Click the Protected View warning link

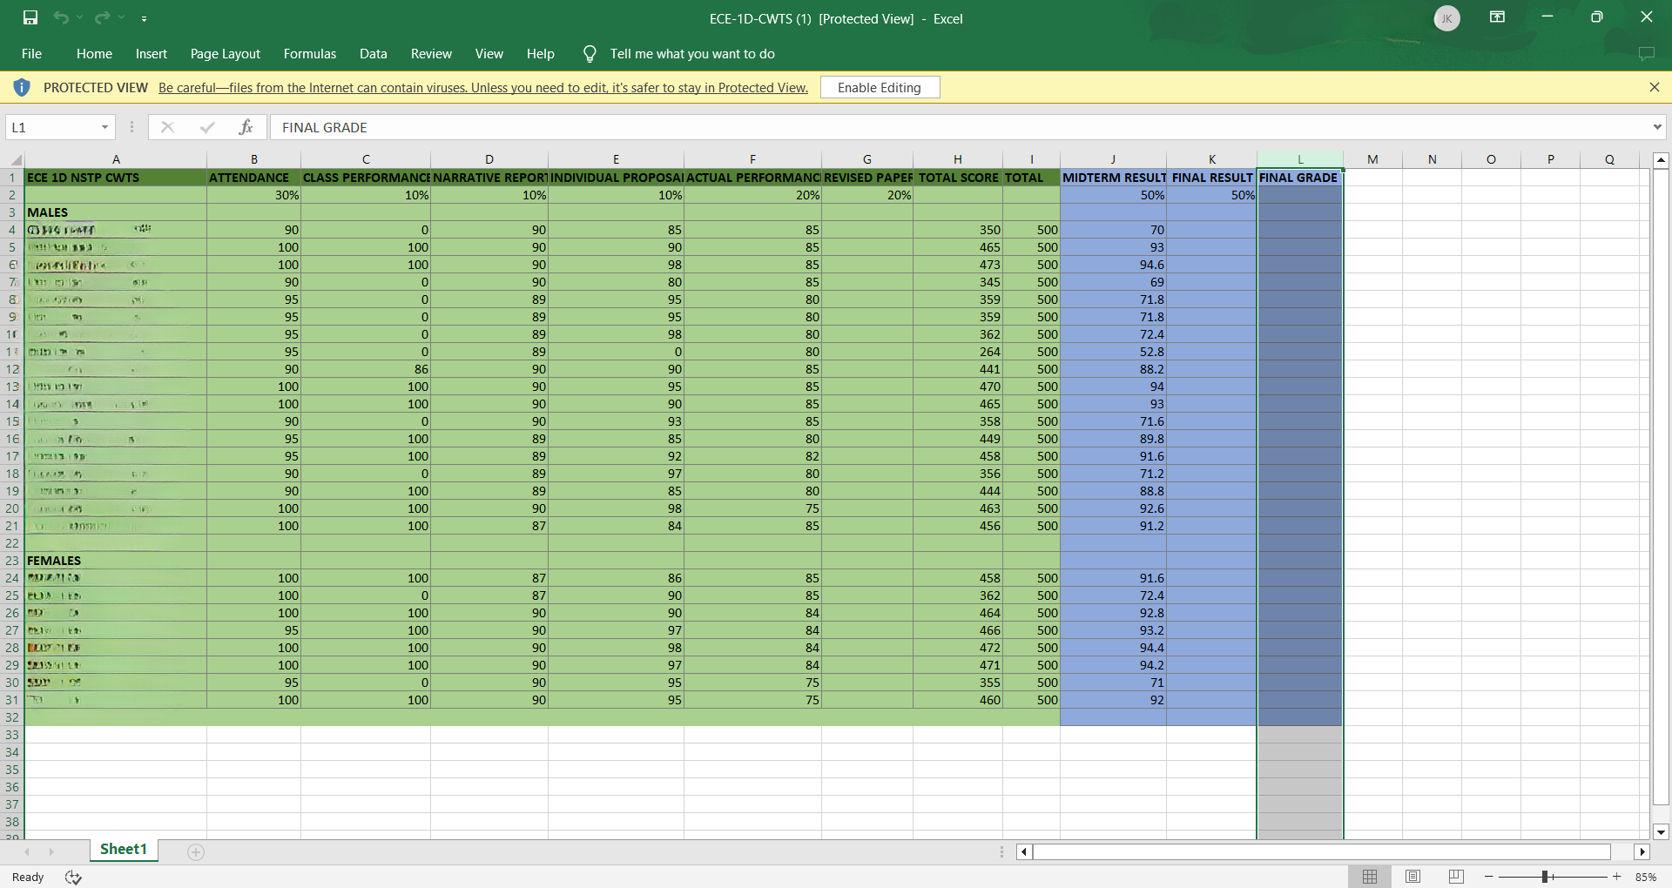[483, 88]
